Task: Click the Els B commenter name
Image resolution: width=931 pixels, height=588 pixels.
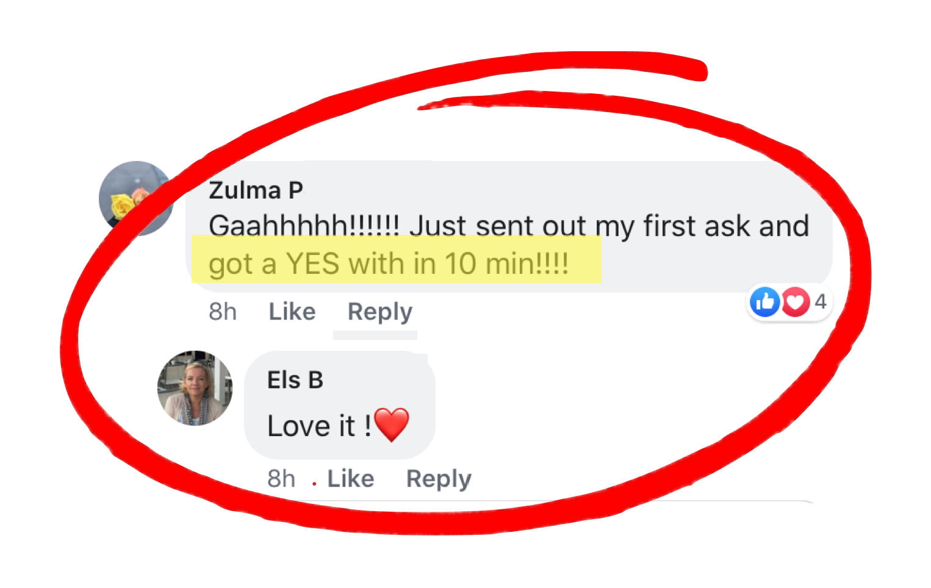Action: coord(295,380)
